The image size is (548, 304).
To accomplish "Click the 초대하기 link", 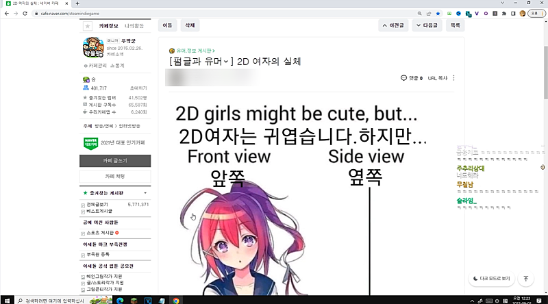I will tap(138, 88).
